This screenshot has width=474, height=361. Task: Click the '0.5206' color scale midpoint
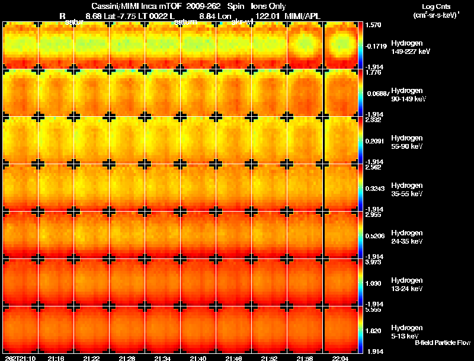coord(375,236)
